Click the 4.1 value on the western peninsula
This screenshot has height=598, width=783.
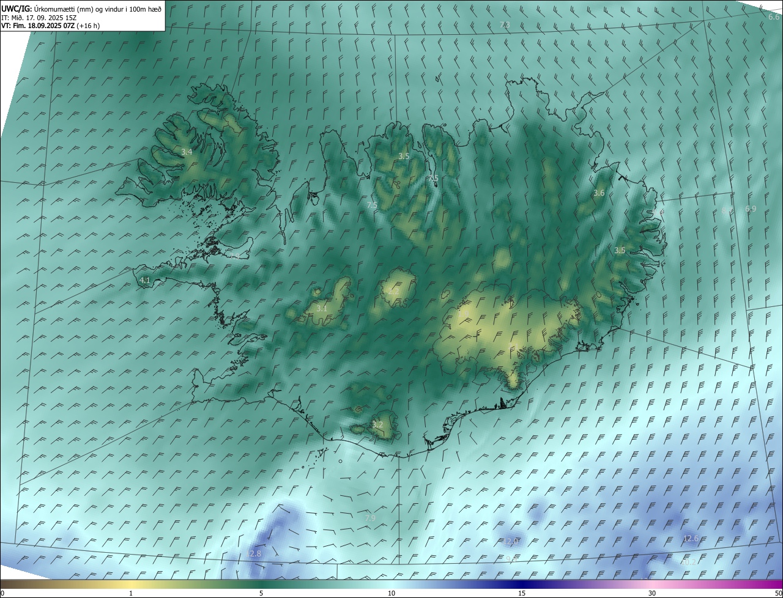click(145, 280)
